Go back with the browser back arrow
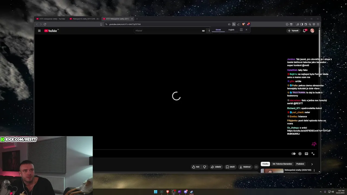 pyautogui.click(x=37, y=24)
